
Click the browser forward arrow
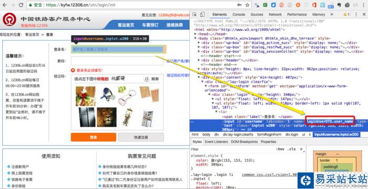click(x=13, y=5)
